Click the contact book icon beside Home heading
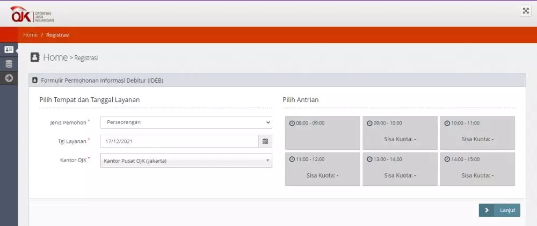 tap(35, 57)
